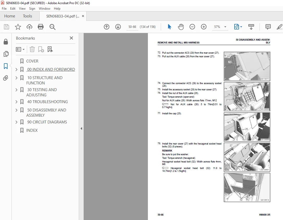Open the bookmark options dropdown

[20, 49]
